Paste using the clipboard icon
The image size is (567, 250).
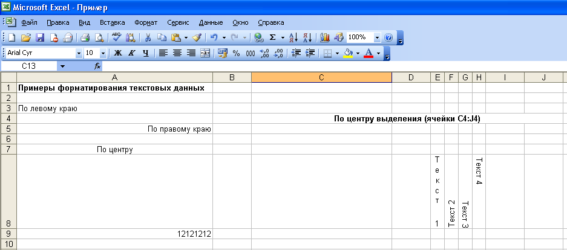176,37
